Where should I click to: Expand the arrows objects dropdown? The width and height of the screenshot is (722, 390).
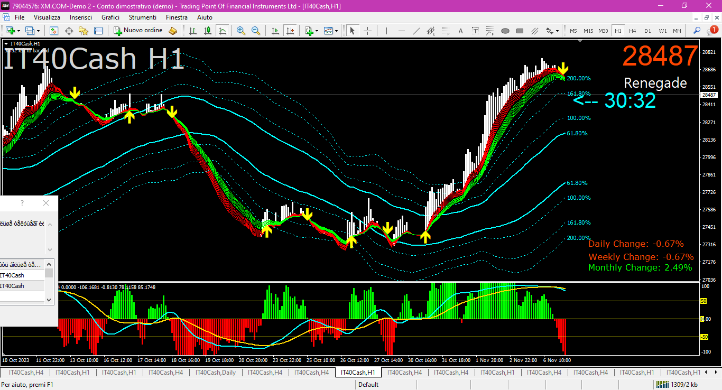[557, 31]
